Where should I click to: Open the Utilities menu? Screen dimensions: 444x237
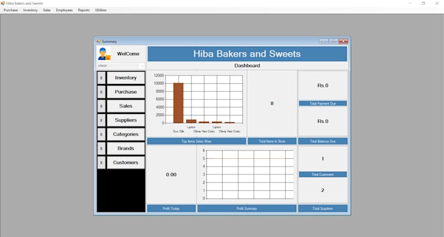pyautogui.click(x=101, y=10)
